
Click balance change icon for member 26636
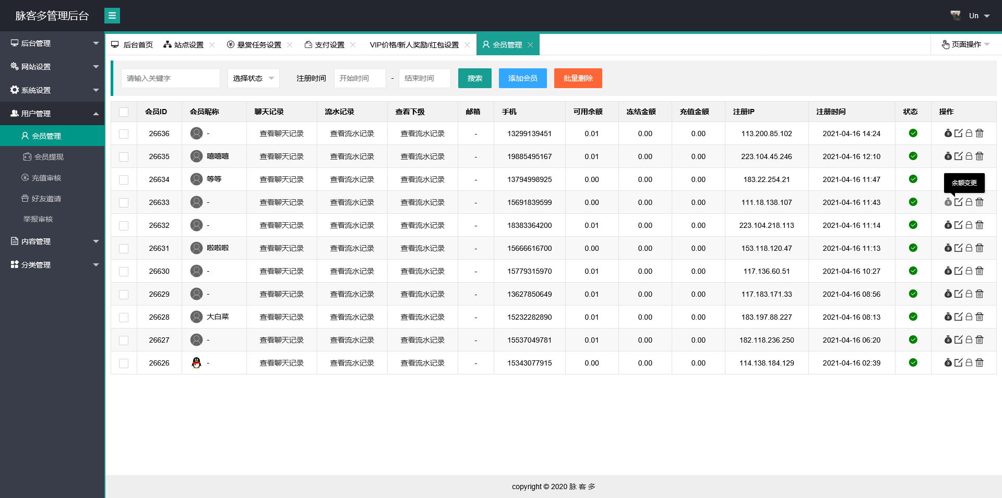tap(948, 133)
